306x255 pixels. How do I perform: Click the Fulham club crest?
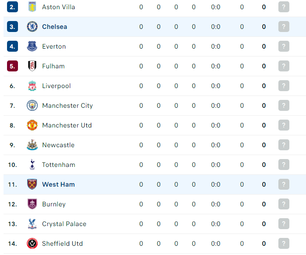point(32,66)
